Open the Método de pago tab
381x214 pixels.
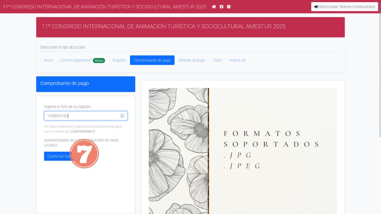[192, 60]
